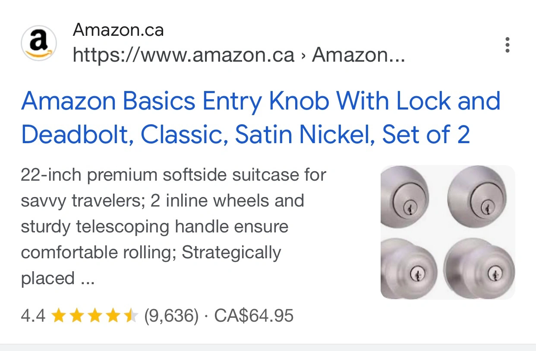Click the 22-inch premium softside suitcase snippet
536x351 pixels.
tap(173, 175)
